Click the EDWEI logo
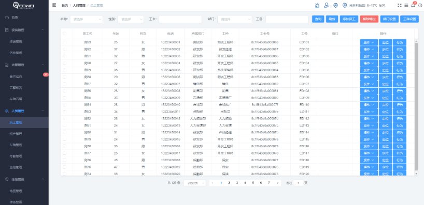 point(24,5)
